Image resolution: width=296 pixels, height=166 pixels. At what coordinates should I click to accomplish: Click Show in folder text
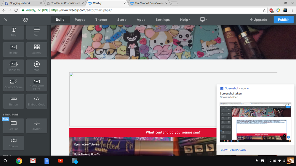click(229, 97)
